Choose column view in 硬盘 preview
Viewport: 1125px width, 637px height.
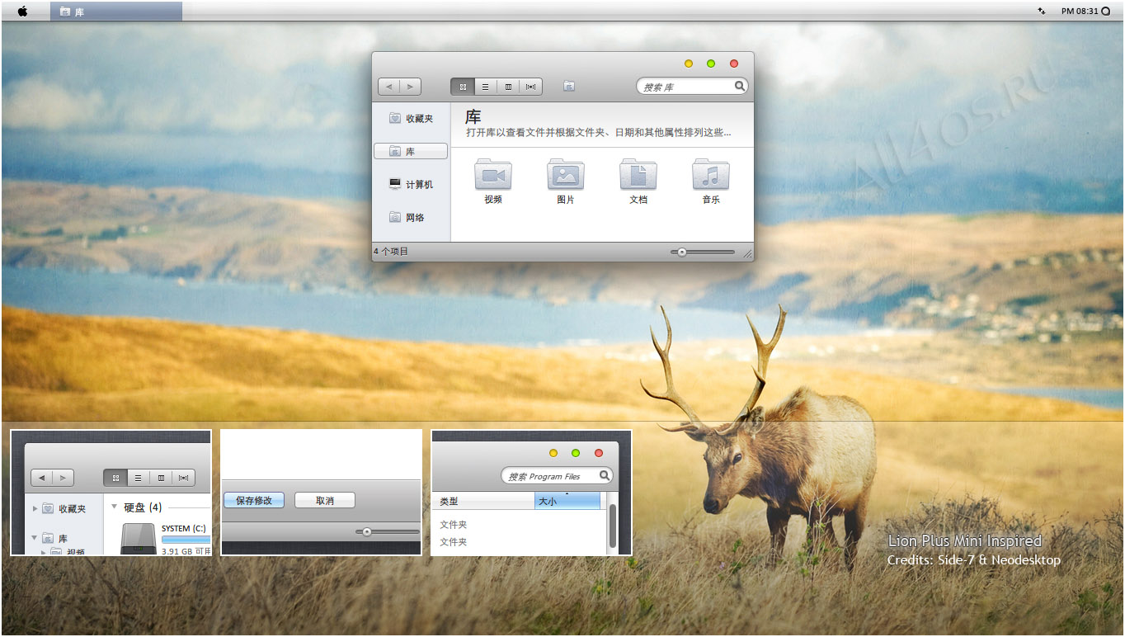coord(161,477)
